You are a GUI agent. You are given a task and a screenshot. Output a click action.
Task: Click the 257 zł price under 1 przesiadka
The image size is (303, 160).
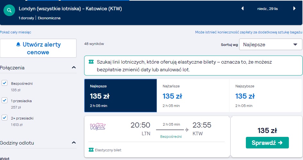[16, 107]
